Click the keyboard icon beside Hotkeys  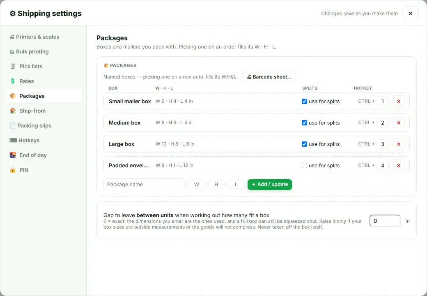[13, 140]
